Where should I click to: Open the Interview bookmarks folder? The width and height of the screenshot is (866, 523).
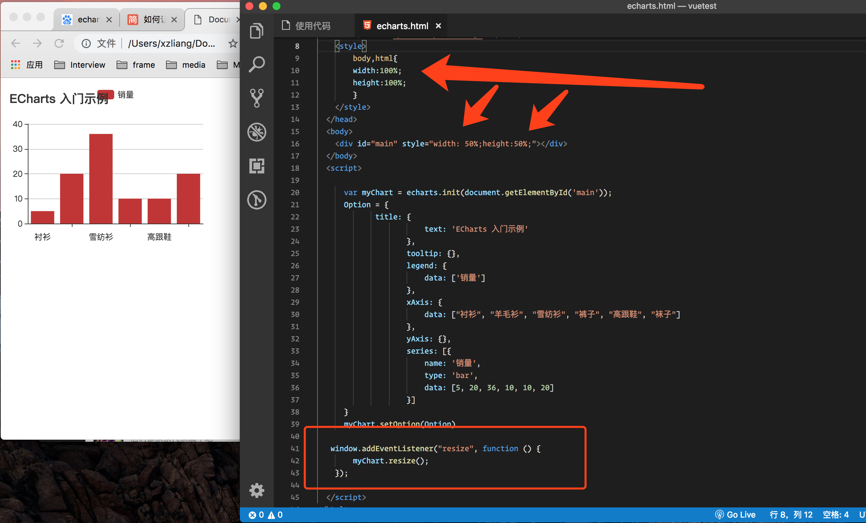point(80,65)
